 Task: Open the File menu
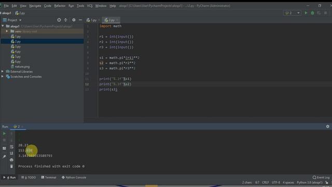point(6,6)
